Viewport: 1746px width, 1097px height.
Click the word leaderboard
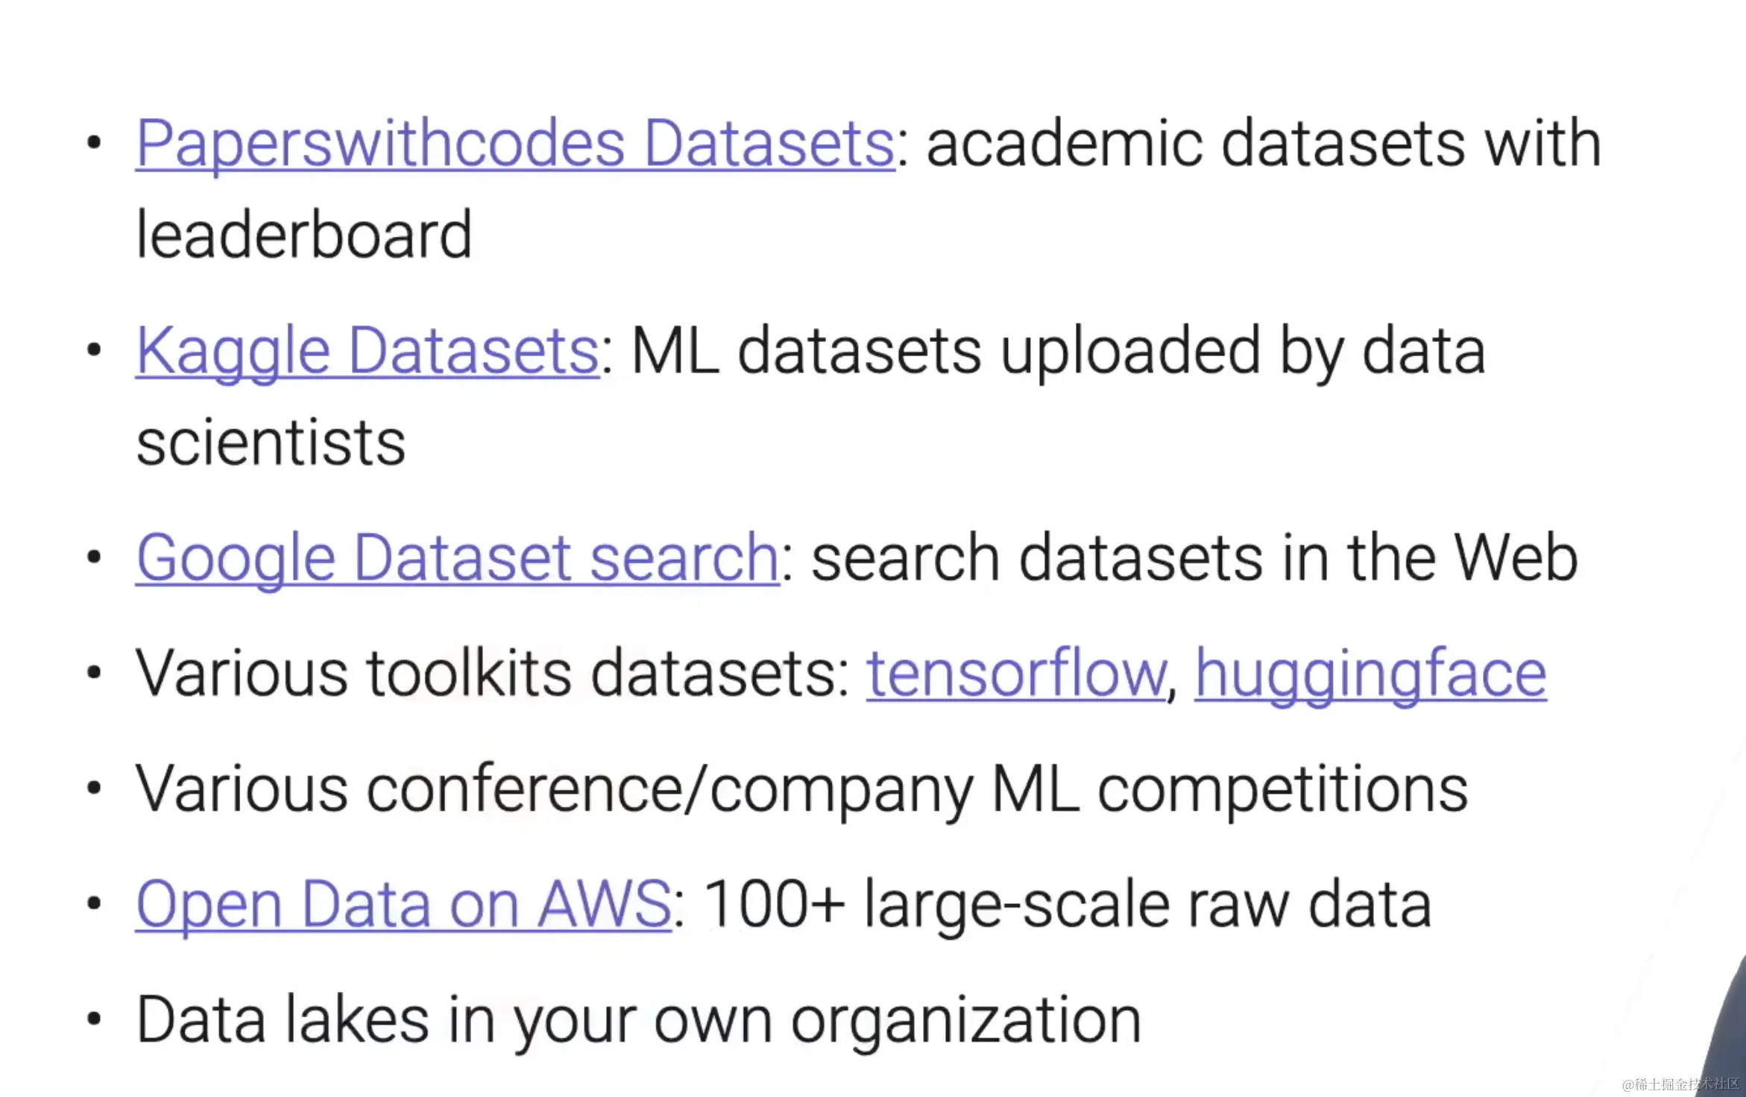point(304,235)
